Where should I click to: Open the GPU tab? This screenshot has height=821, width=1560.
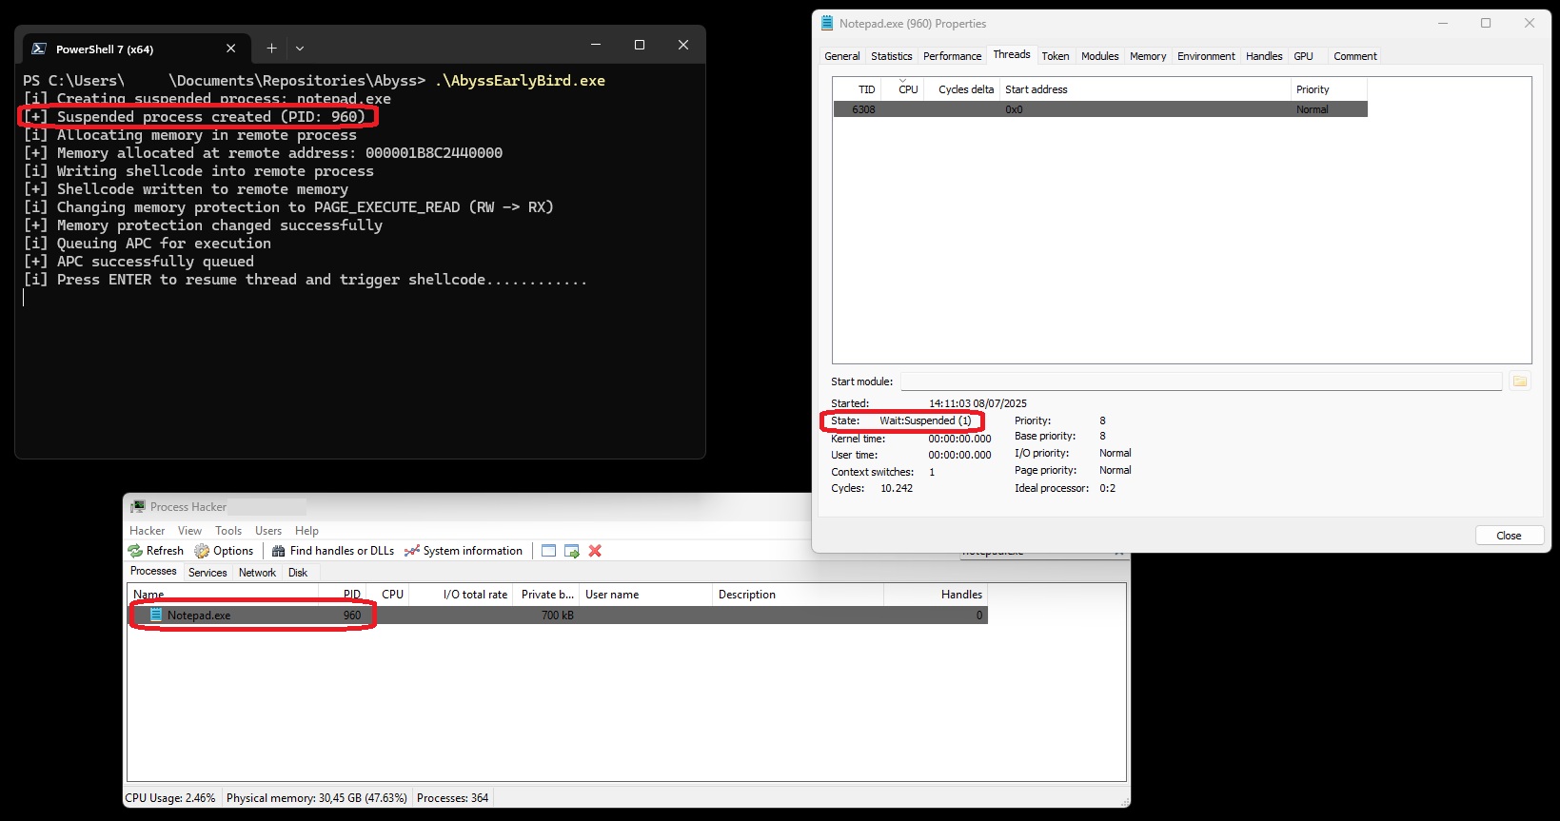[x=1304, y=56]
